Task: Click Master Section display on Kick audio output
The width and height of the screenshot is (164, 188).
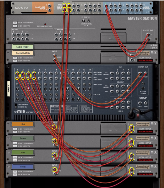Action: click(145, 132)
